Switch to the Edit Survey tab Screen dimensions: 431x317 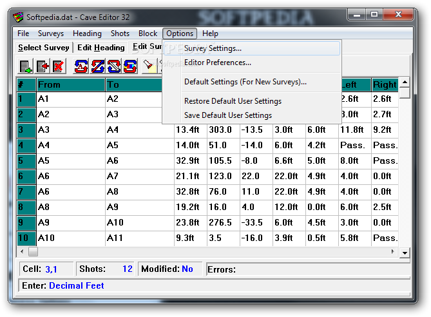click(147, 47)
